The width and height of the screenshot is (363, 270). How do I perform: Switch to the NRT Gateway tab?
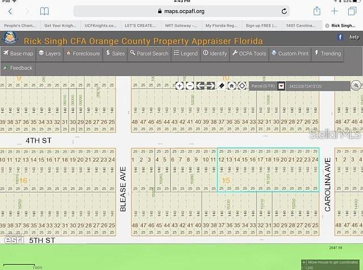click(181, 26)
